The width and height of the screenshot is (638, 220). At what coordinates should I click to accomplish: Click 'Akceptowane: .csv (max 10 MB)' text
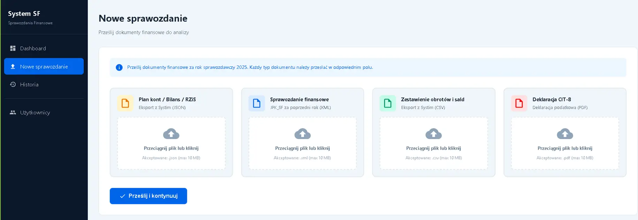coord(434,158)
